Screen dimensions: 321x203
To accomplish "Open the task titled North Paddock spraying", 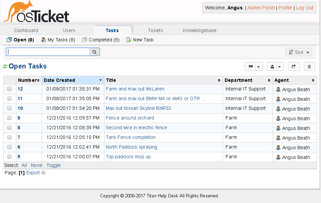I will [x=131, y=147].
